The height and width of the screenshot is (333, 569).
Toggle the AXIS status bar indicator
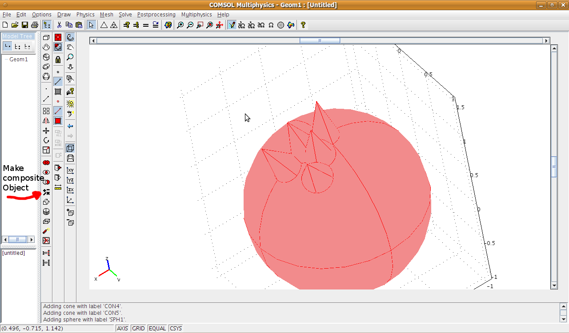[x=122, y=329]
